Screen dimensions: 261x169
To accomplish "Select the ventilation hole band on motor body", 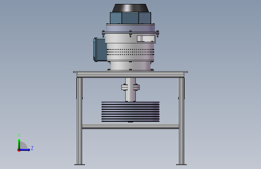I will point(131,52).
